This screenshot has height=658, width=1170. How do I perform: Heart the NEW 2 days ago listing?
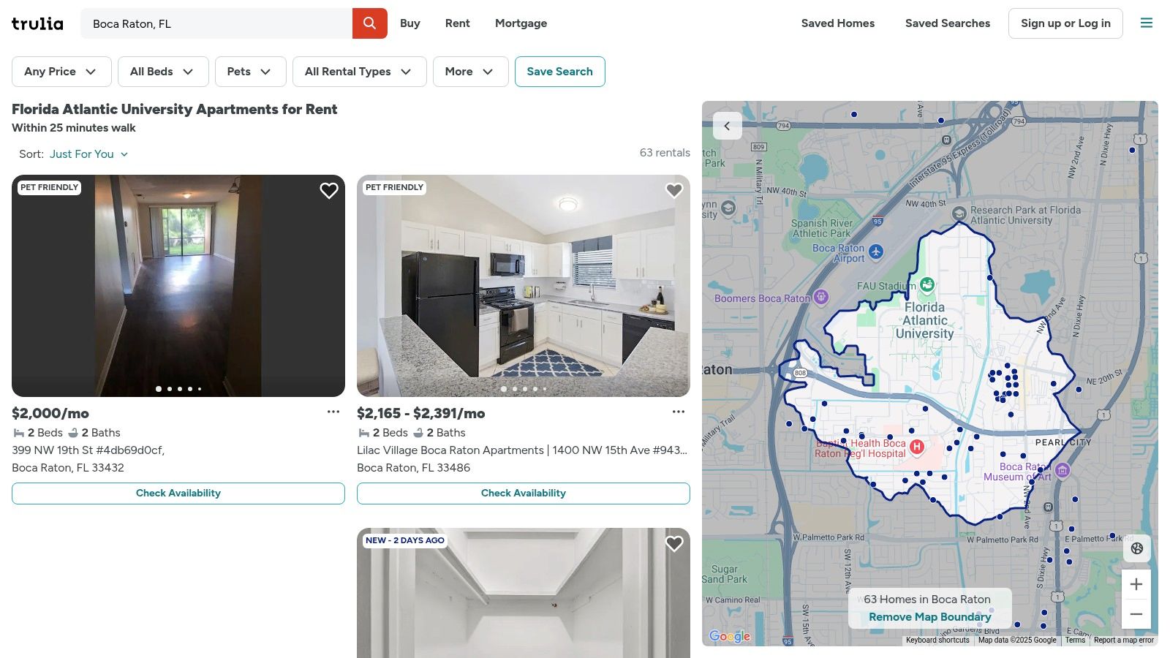click(674, 544)
